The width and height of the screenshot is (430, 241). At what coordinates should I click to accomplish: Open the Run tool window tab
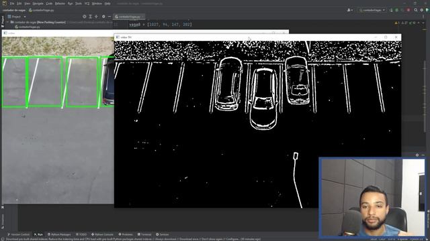pos(38,234)
